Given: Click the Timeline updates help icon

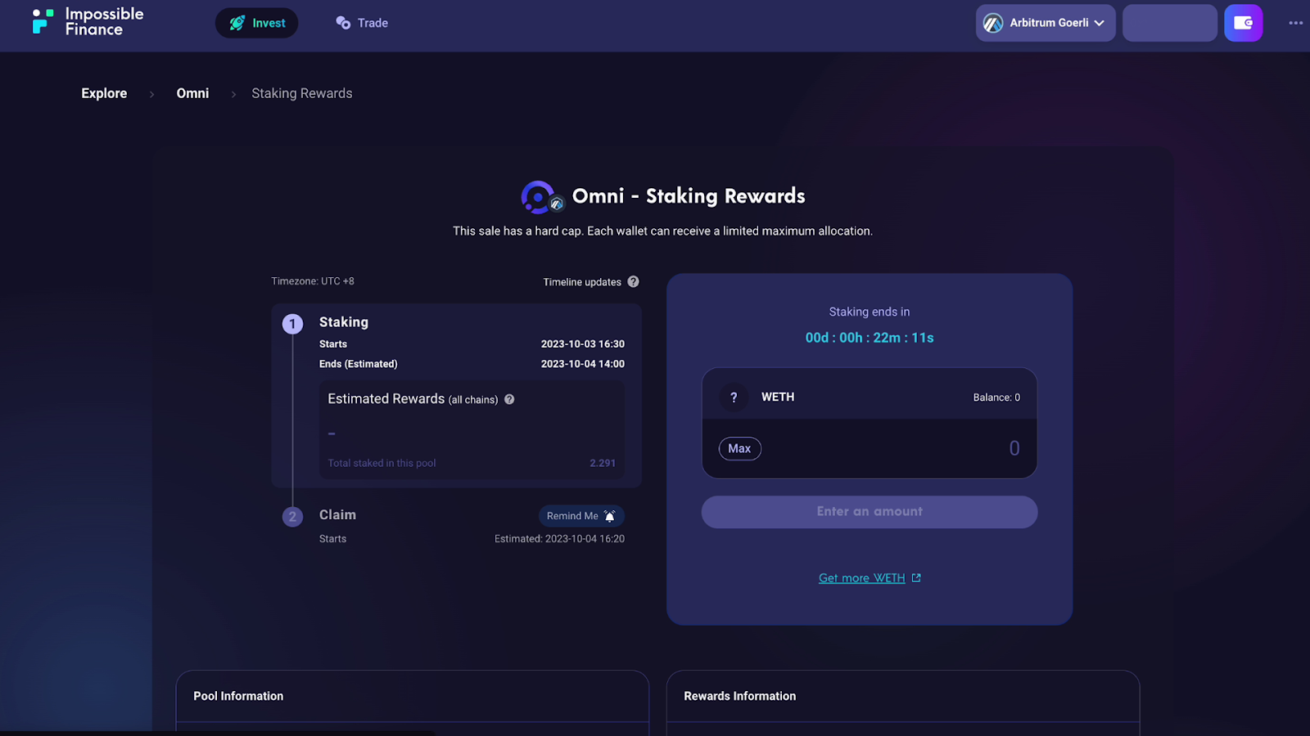Looking at the screenshot, I should point(633,281).
